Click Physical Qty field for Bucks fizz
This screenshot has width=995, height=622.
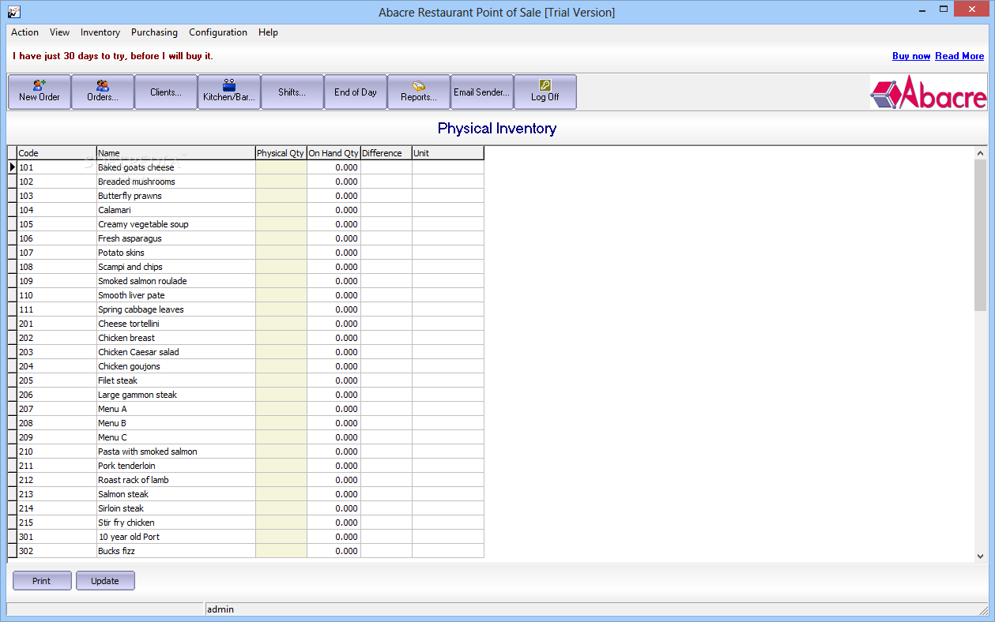281,551
